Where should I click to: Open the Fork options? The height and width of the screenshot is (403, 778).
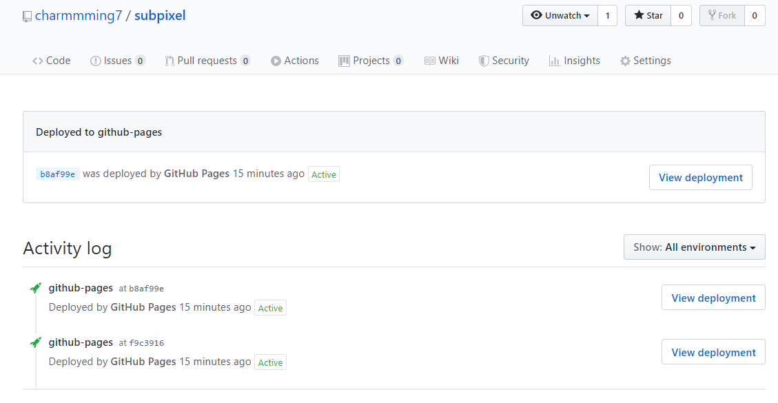click(721, 14)
